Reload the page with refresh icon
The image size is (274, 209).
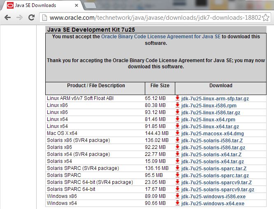[31, 17]
